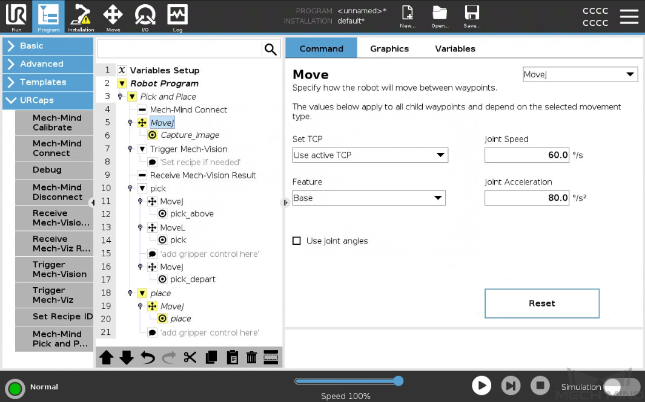
Task: Insert Mech-Mind Disconnect URCap node
Action: (x=55, y=192)
